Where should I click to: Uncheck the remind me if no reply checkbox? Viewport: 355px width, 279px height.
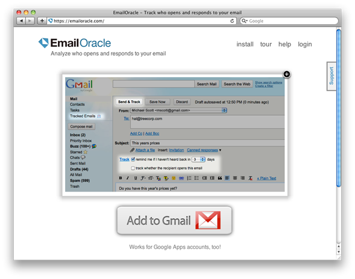[x=133, y=159]
